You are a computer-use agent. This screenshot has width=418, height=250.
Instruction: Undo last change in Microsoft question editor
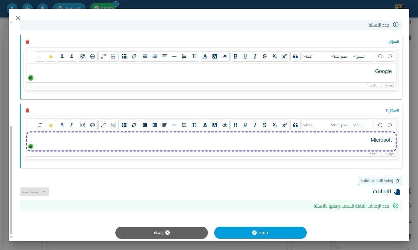380,125
